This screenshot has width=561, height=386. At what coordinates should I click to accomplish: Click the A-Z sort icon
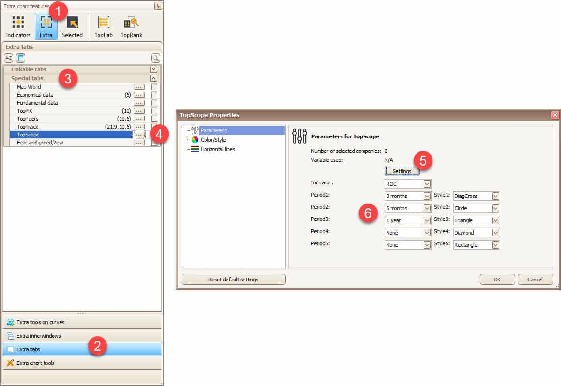point(8,58)
